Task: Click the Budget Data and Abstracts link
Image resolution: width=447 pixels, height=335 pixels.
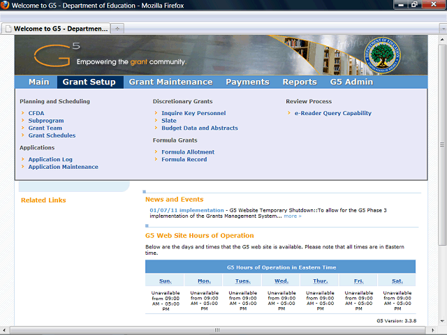Action: [x=200, y=128]
